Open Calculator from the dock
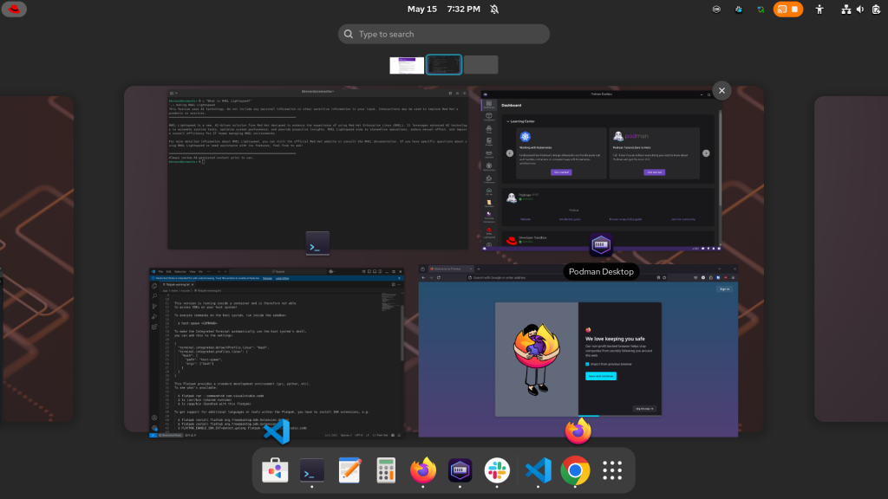This screenshot has width=888, height=499. pyautogui.click(x=386, y=470)
